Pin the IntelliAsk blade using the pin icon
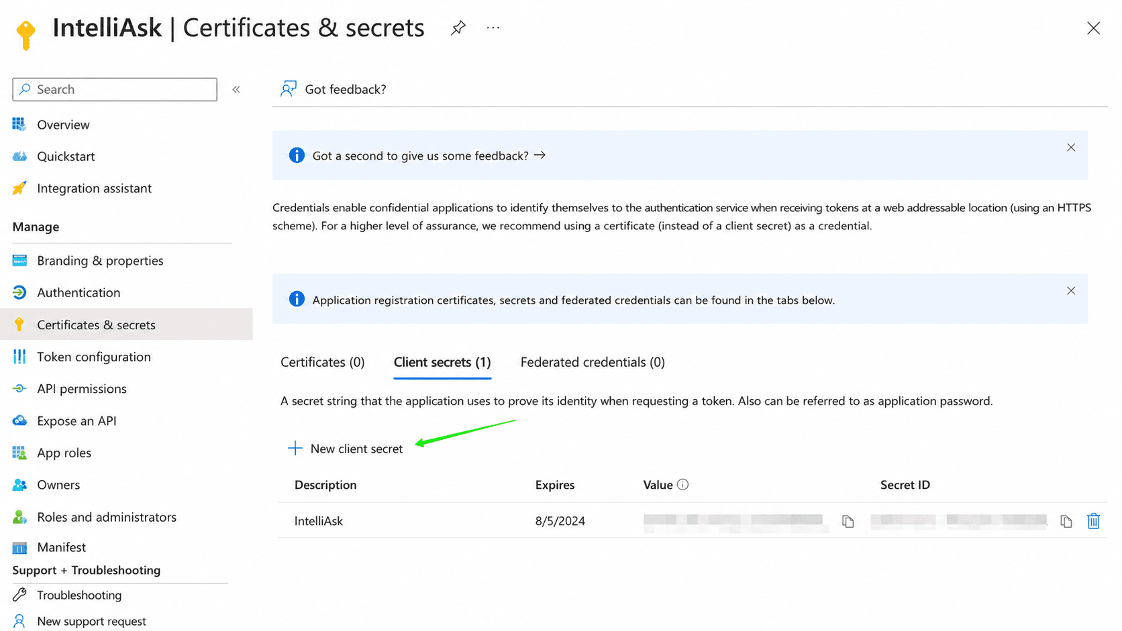Image resolution: width=1122 pixels, height=631 pixels. point(458,28)
